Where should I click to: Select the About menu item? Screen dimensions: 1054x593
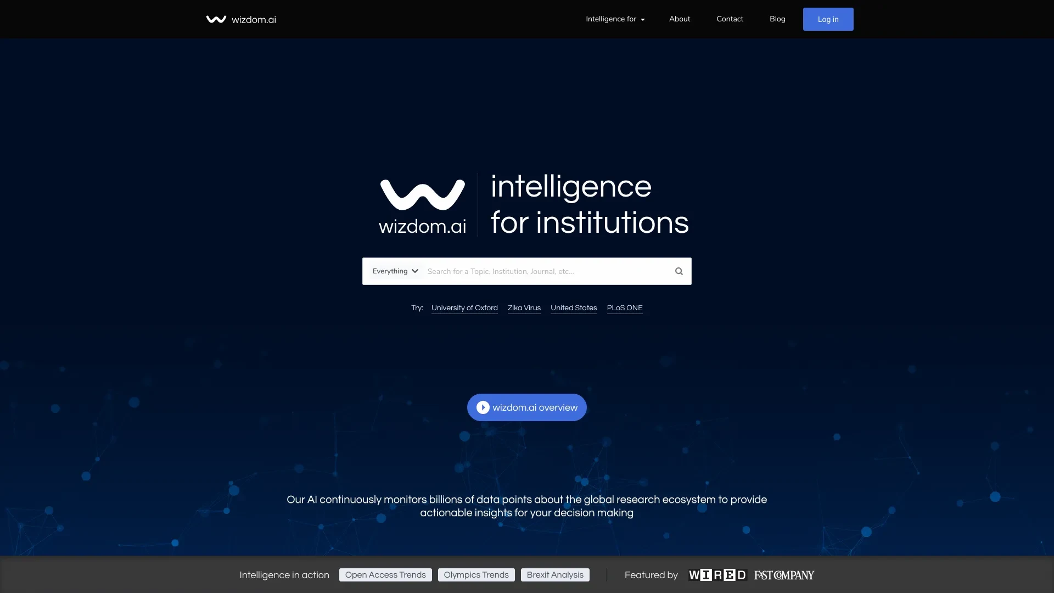point(679,20)
